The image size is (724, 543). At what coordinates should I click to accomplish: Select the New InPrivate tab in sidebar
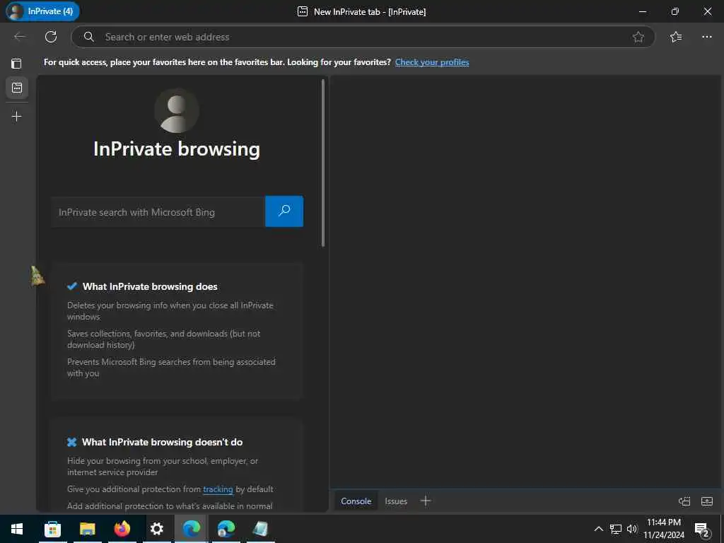[17, 88]
